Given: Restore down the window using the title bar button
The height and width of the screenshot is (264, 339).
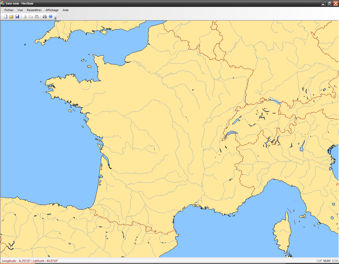Looking at the screenshot, I should pos(329,3).
